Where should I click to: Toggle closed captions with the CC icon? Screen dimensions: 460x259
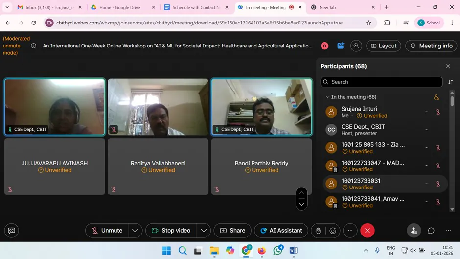(11, 231)
